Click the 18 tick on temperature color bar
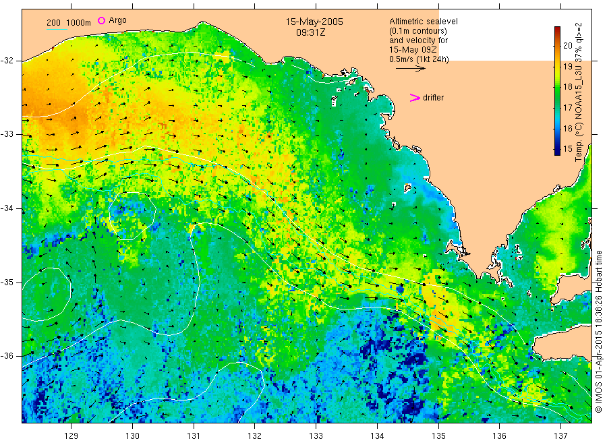Image resolution: width=607 pixels, height=445 pixels. tap(567, 87)
